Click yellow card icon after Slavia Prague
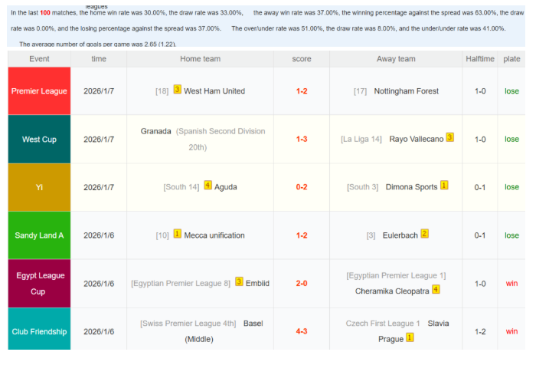The width and height of the screenshot is (549, 365). [410, 337]
